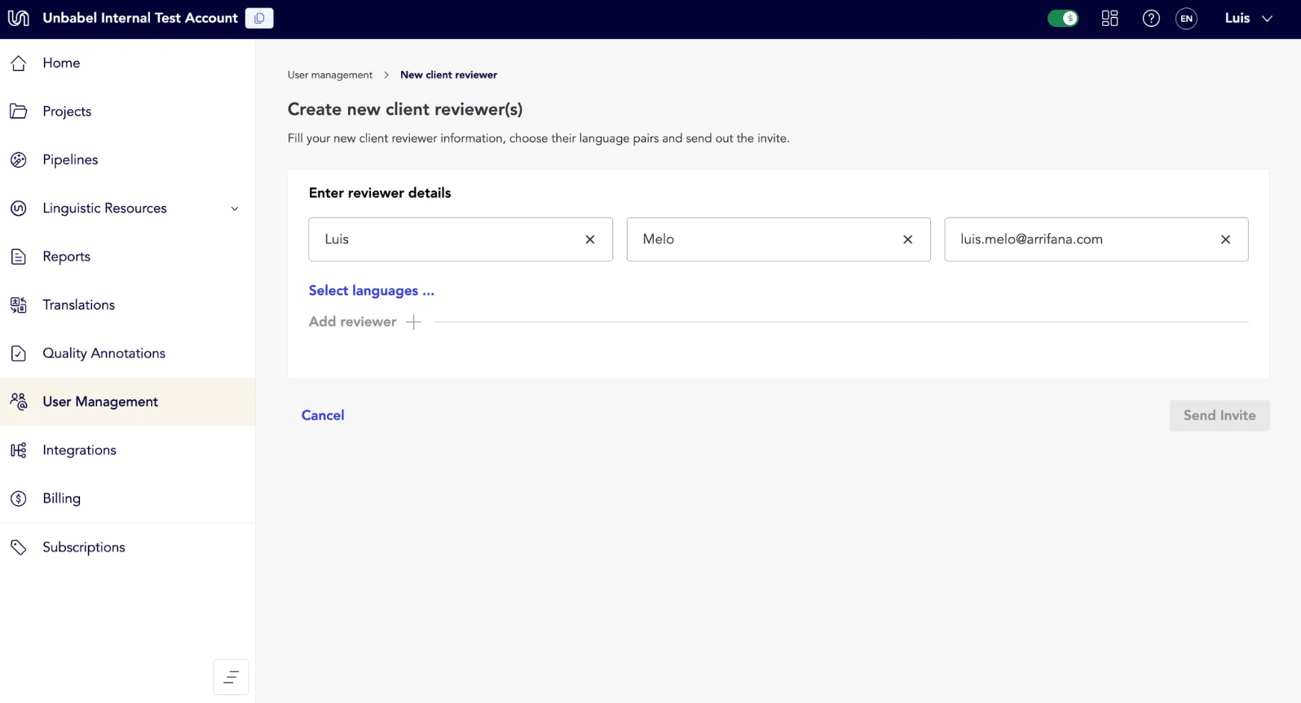
Task: Click the Billing dollar icon
Action: coord(19,499)
